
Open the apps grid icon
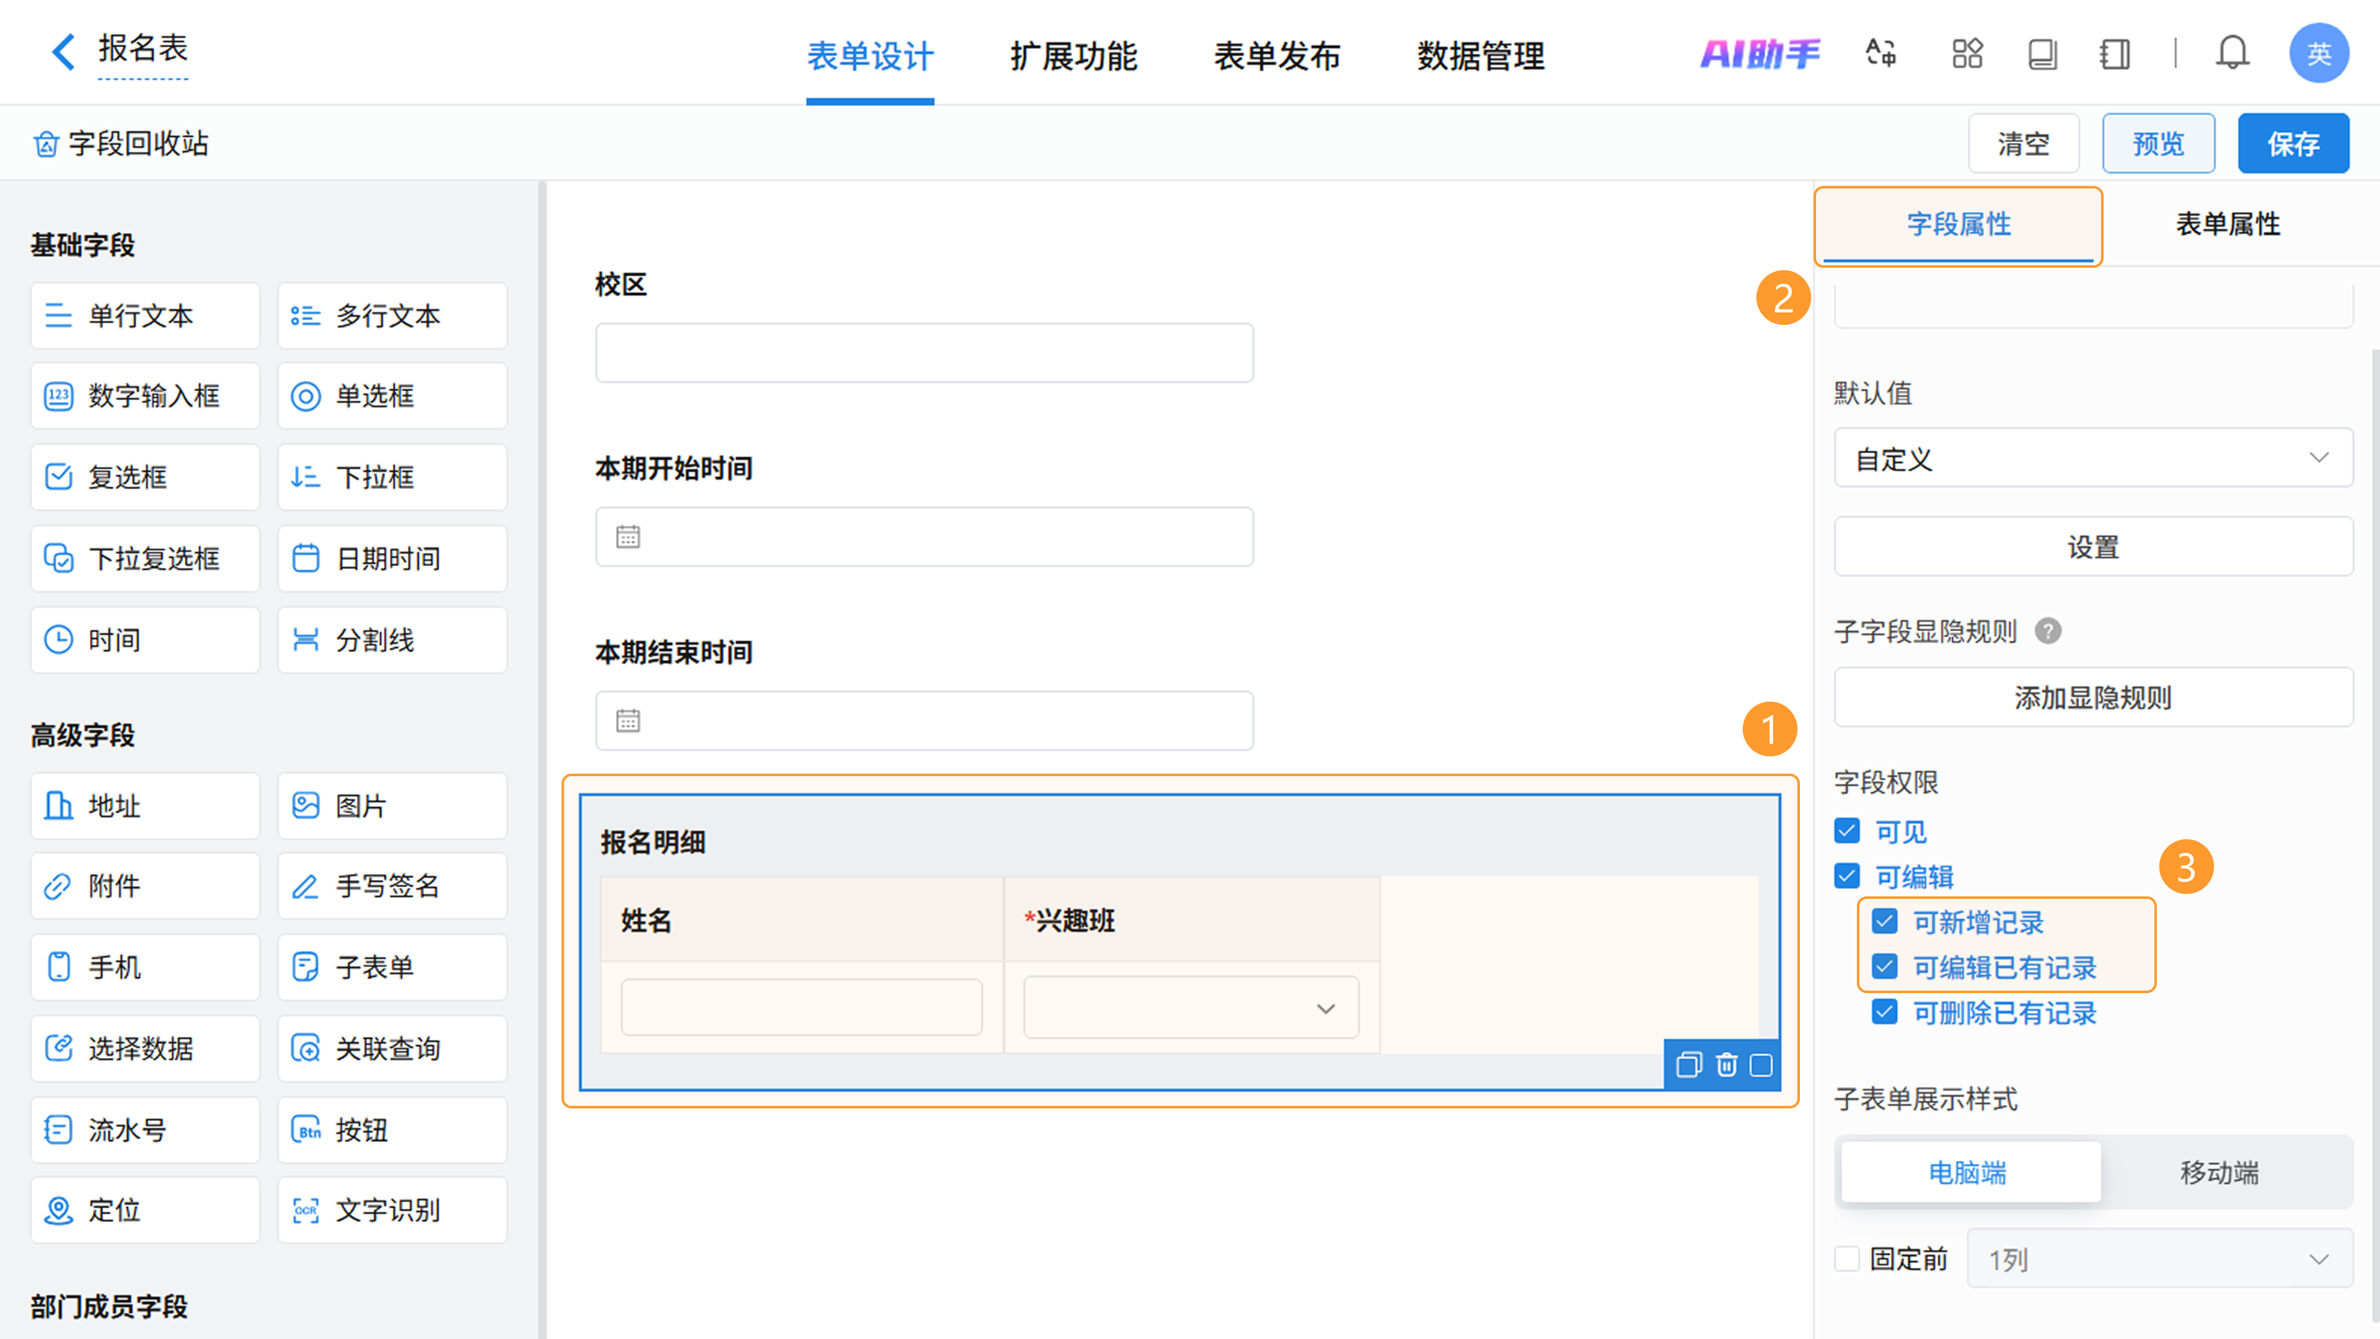tap(1967, 53)
